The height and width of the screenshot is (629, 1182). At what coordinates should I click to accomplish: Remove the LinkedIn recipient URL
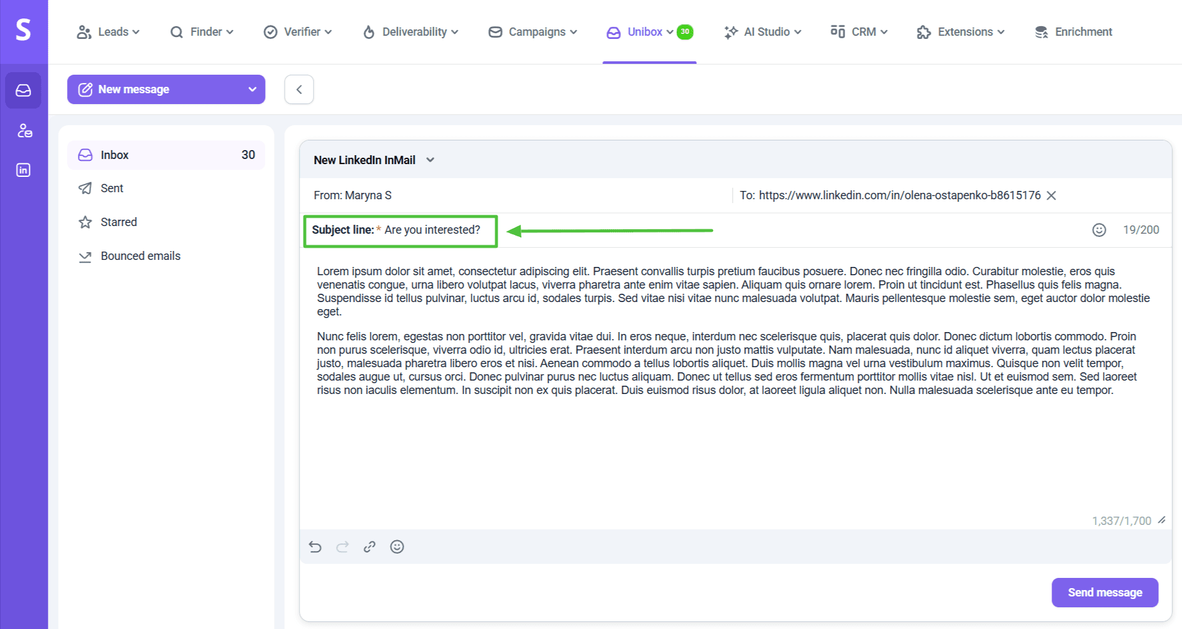[1052, 195]
